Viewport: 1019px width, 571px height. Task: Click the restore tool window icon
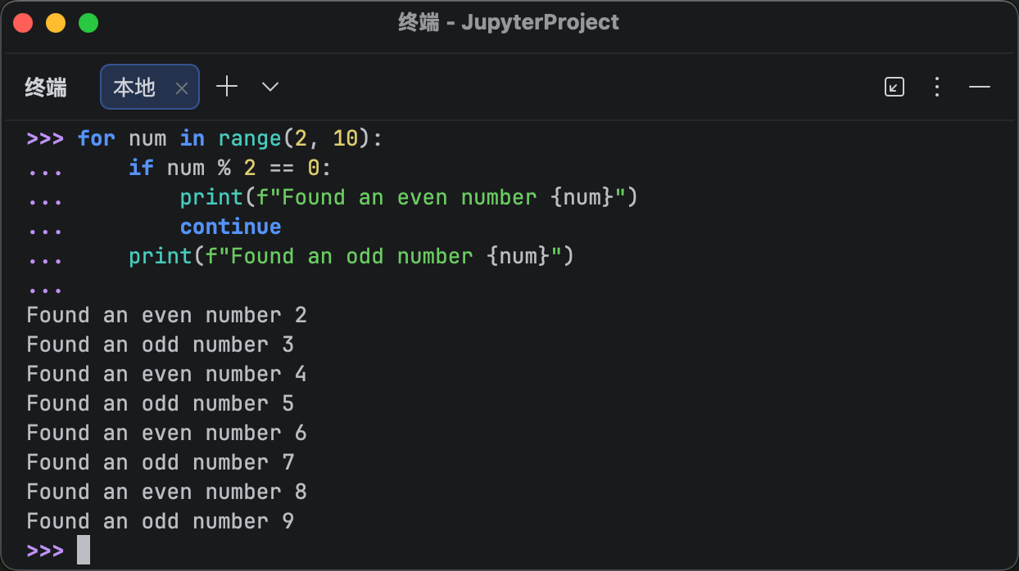click(x=894, y=87)
